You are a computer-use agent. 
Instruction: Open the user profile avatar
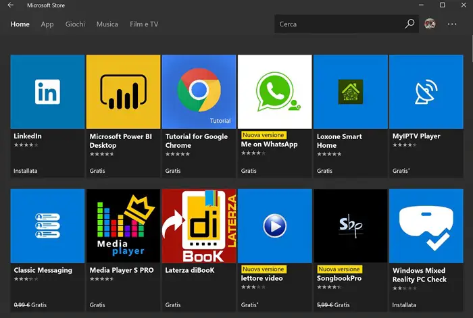click(x=430, y=24)
